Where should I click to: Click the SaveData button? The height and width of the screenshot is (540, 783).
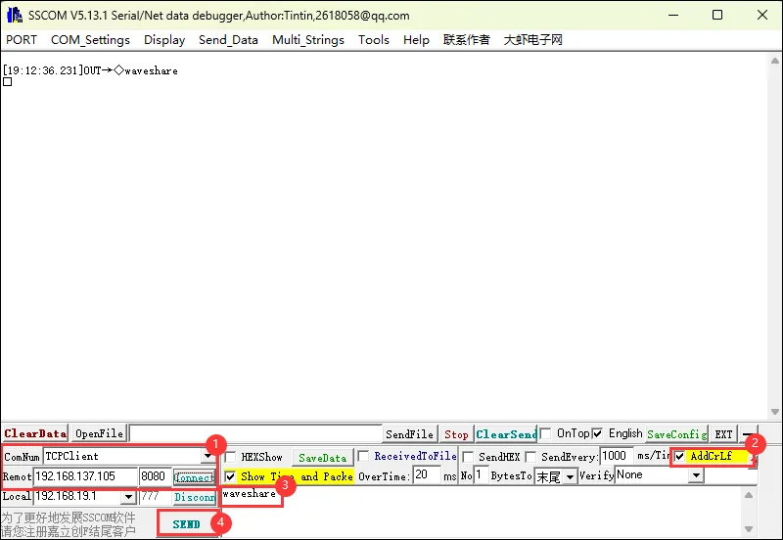322,457
